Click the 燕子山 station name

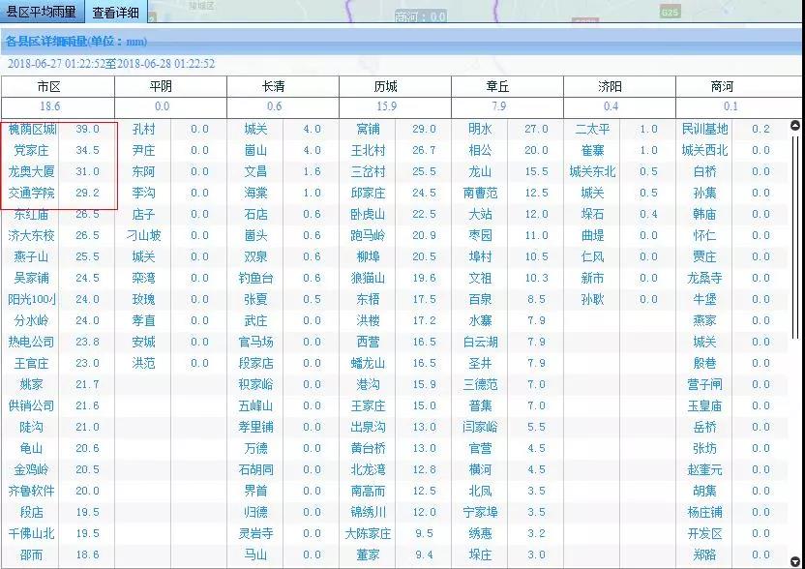(x=31, y=256)
